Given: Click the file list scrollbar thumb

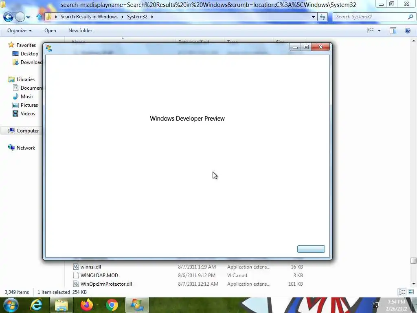Looking at the screenshot, I should (x=414, y=260).
